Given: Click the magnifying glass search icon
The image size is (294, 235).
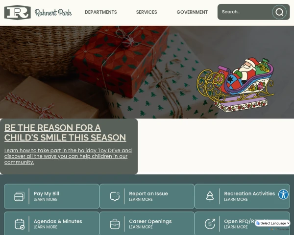Looking at the screenshot, I should click(x=279, y=12).
